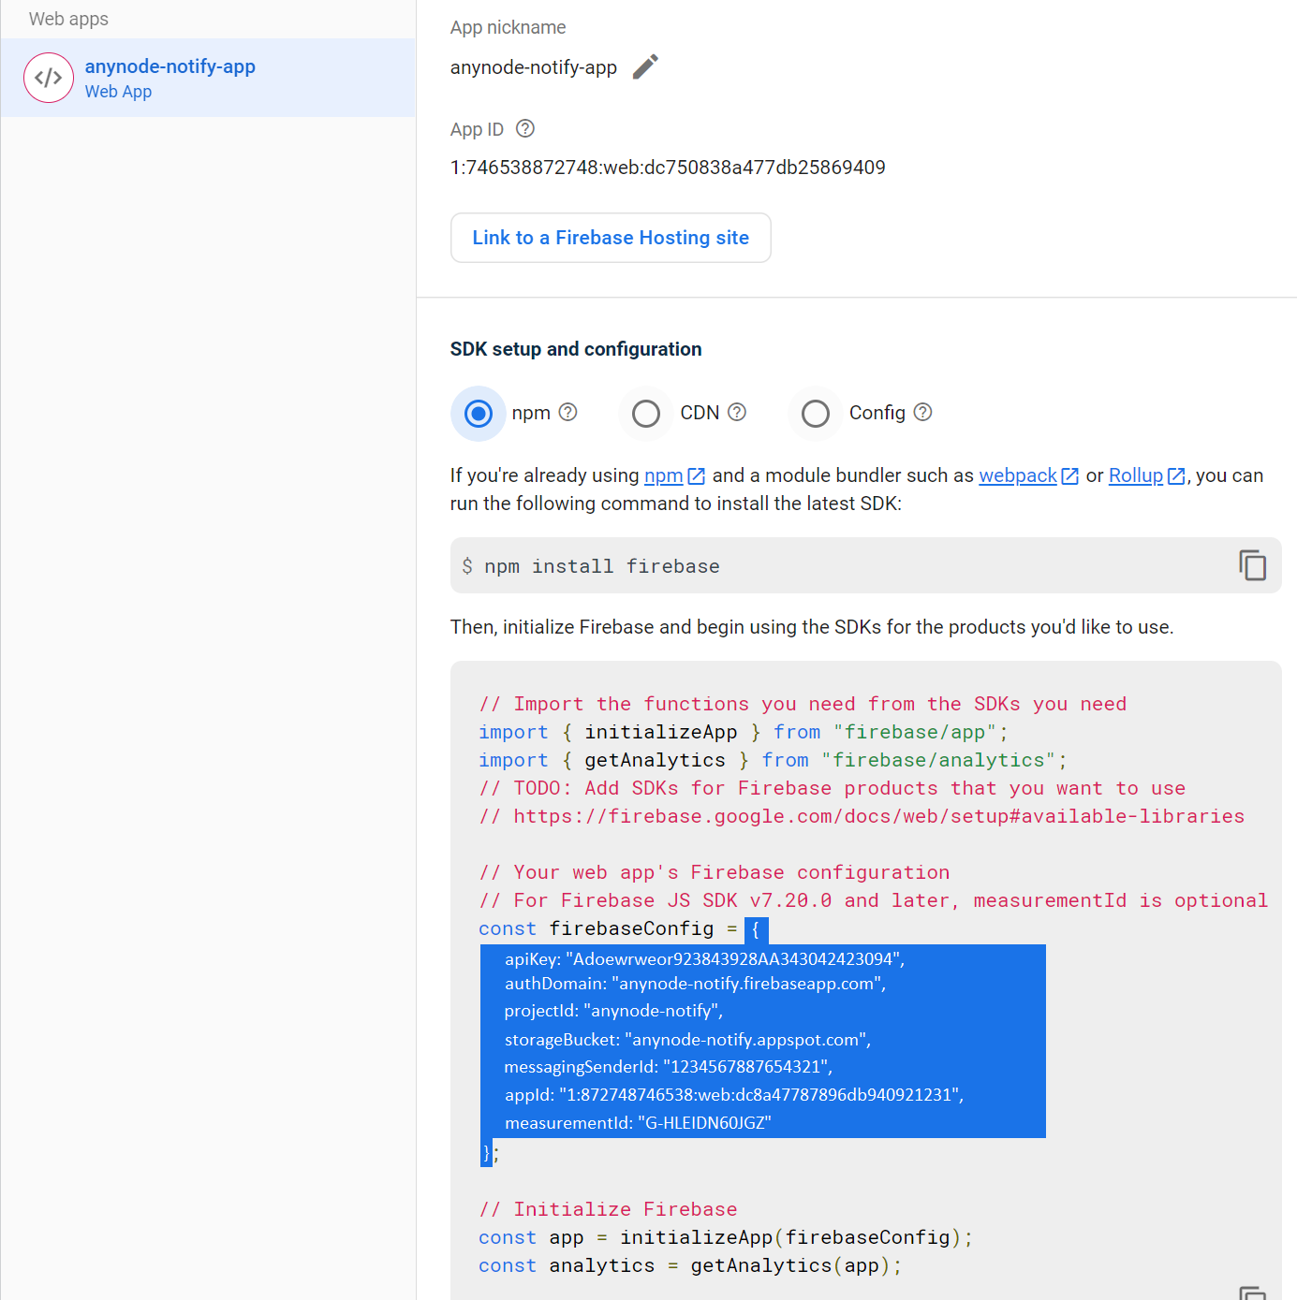Open the npm documentation link
1297x1300 pixels.
pos(664,475)
